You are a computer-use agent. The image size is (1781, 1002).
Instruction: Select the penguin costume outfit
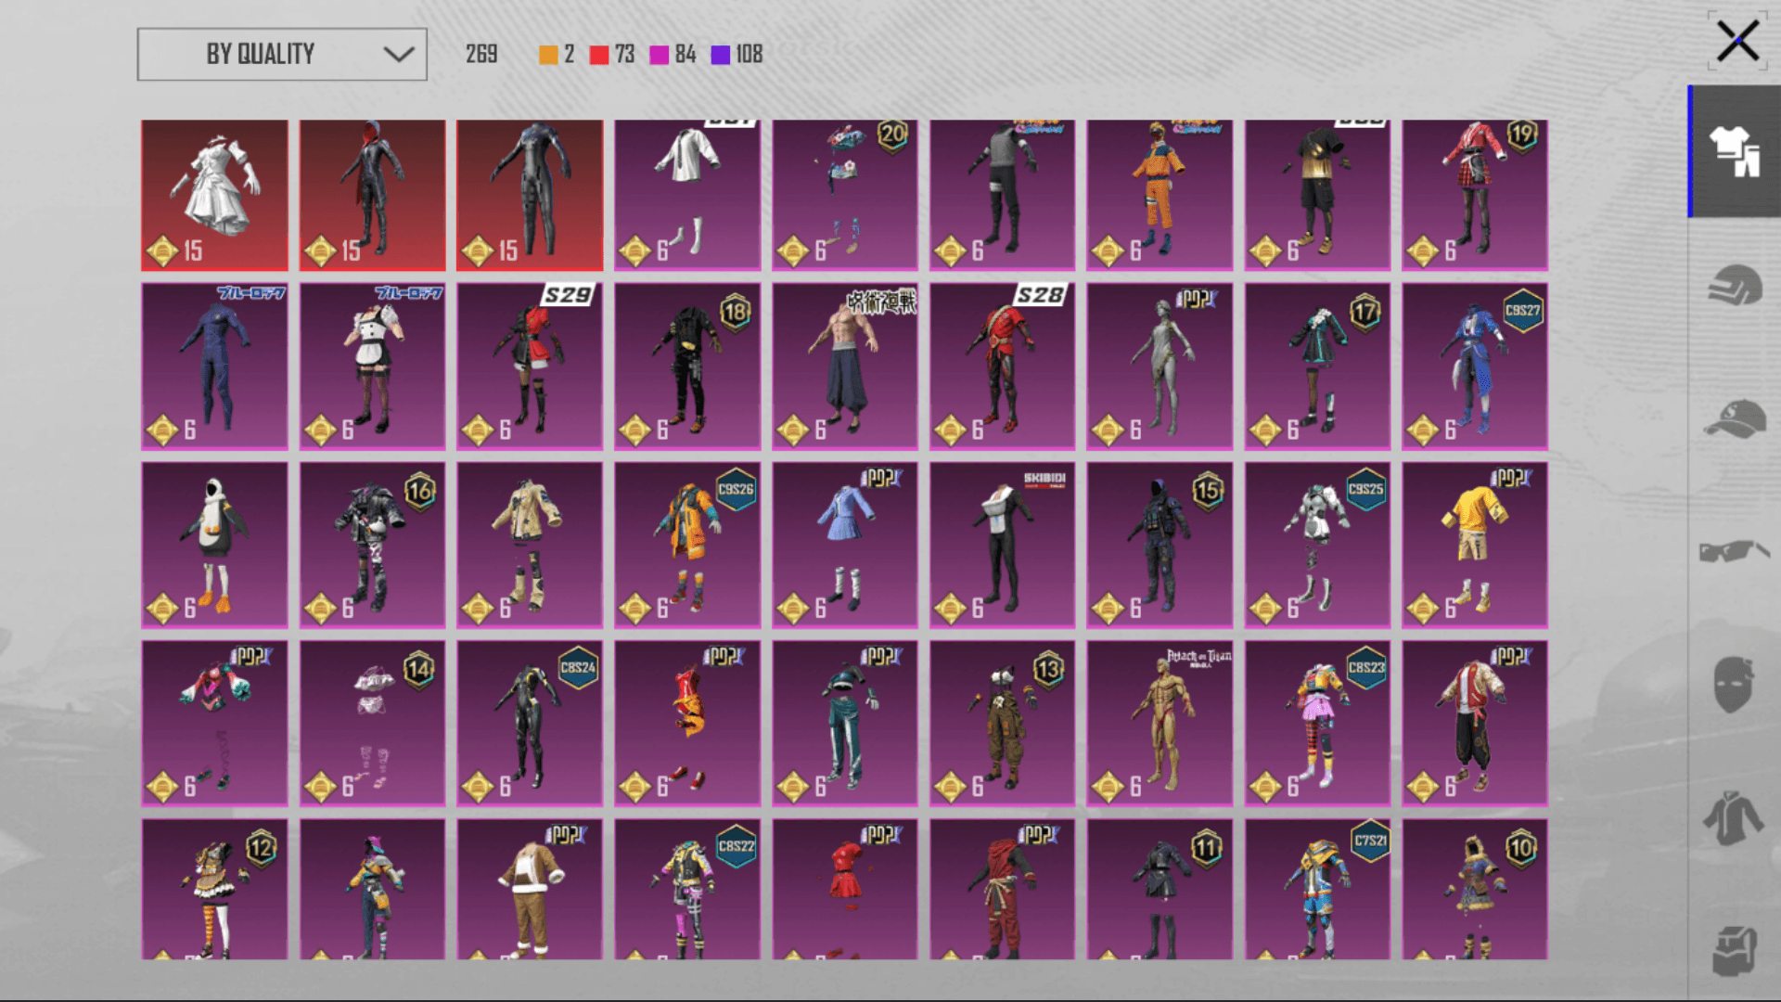click(214, 545)
